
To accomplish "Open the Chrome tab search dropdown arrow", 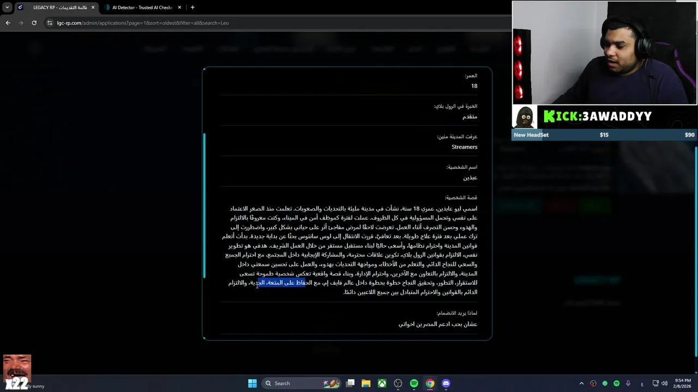I will point(7,8).
